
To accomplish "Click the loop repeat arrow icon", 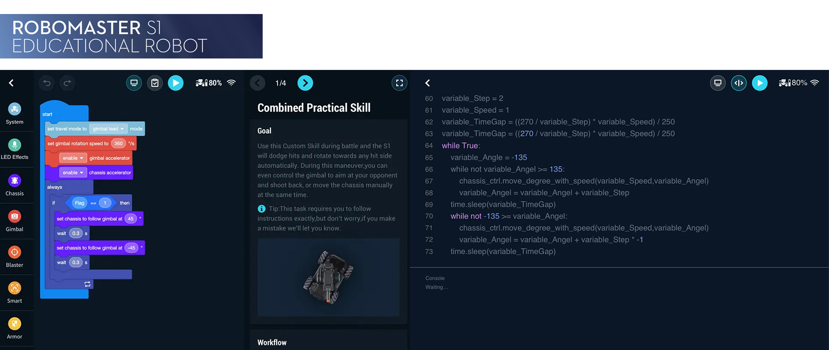I will [x=88, y=284].
